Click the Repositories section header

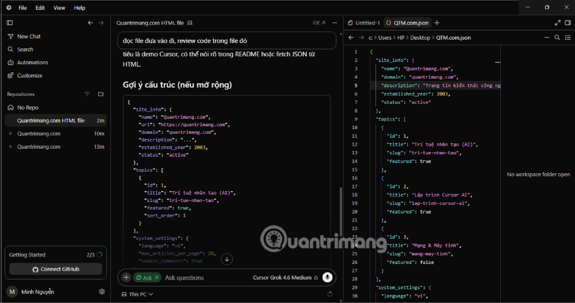pos(21,94)
